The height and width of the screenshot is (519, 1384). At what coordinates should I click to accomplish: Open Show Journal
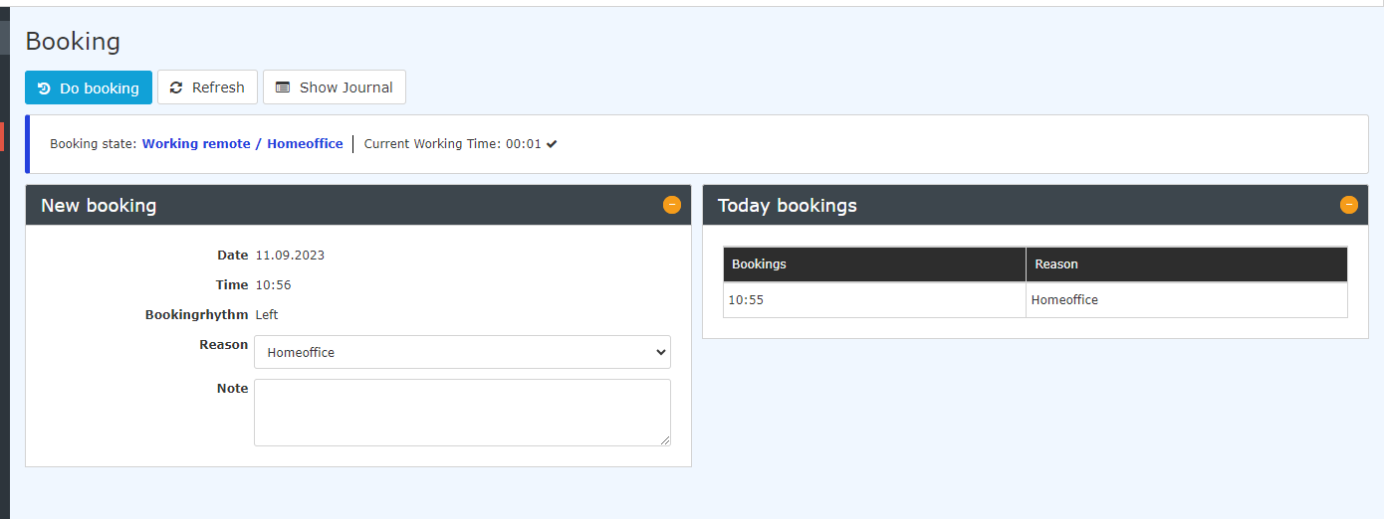[x=335, y=87]
